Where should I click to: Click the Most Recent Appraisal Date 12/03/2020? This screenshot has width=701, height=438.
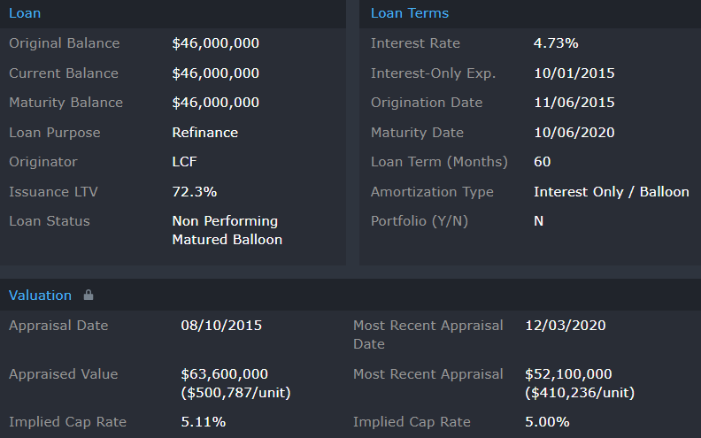tap(565, 326)
